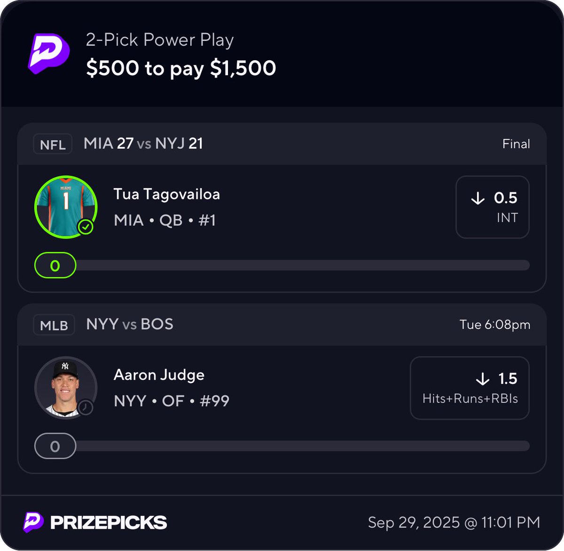This screenshot has width=564, height=551.
Task: Open Aaron Judge's player photo
Action: (x=65, y=387)
